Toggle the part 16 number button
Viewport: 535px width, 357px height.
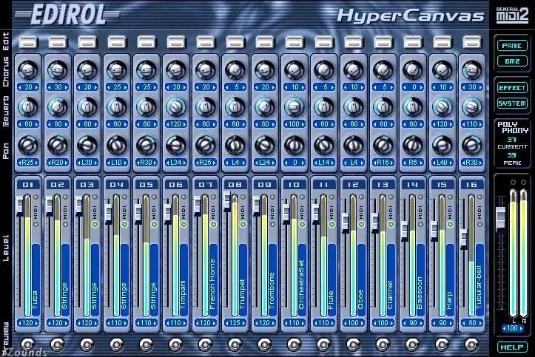(x=472, y=185)
